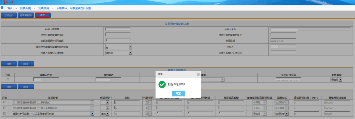Click the 定额发票累计领用金额 field showing 0

tap(118, 40)
